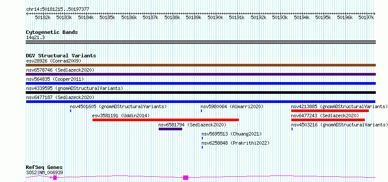Screen dimensions: 388x182
Task: Open the nsv6578746 (Sedlazeck2020) label
Action: click(60, 70)
